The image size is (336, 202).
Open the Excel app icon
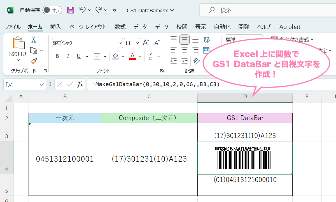tap(10, 10)
